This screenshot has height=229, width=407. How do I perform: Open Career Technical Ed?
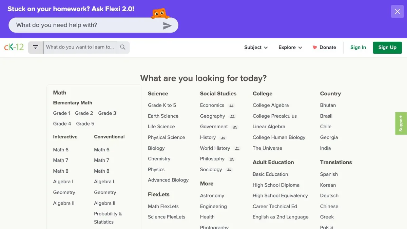pyautogui.click(x=275, y=206)
